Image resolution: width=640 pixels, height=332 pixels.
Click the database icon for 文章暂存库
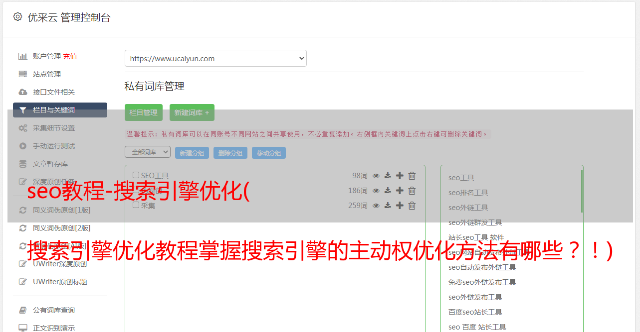[23, 164]
